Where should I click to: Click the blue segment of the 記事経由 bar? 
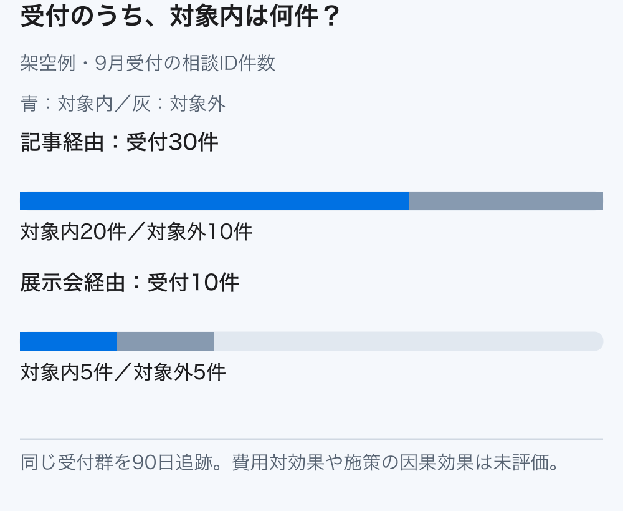214,201
